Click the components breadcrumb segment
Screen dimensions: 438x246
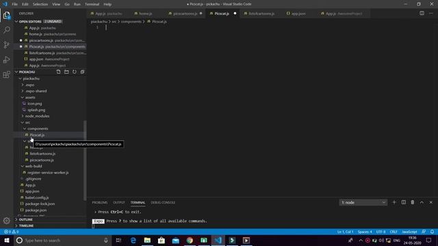131,21
